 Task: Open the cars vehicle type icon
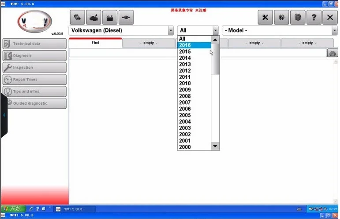coord(78,17)
